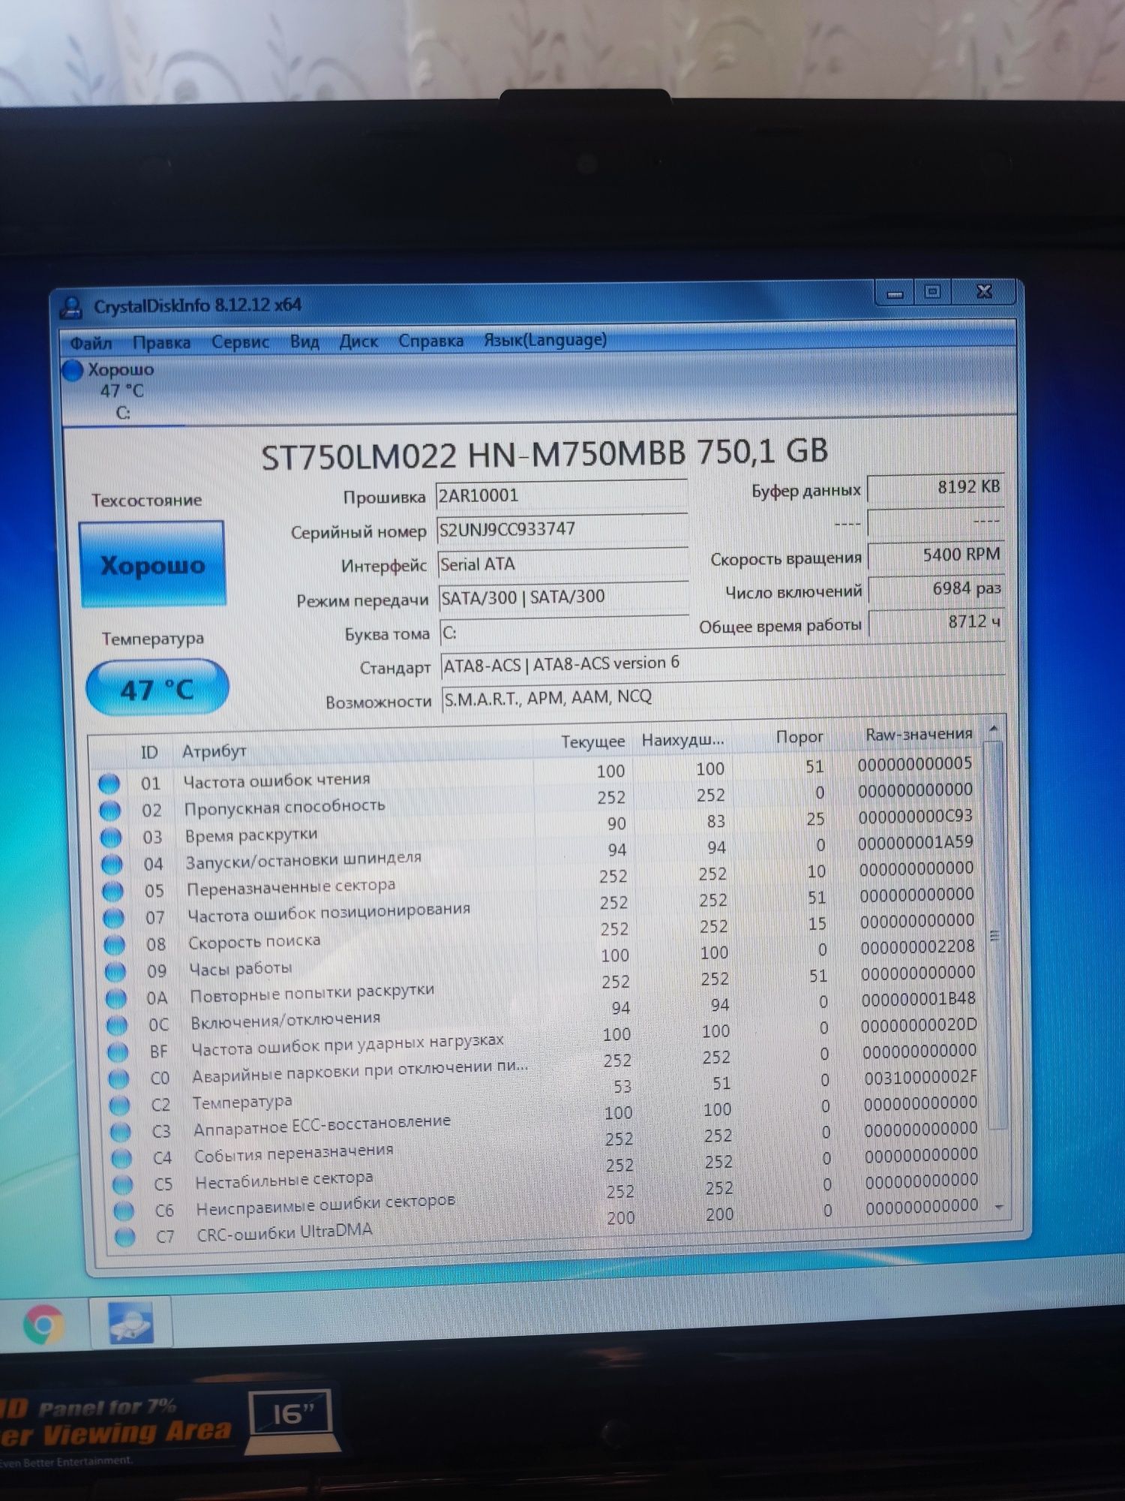Image resolution: width=1125 pixels, height=1501 pixels.
Task: Open the Сервис menu
Action: 240,341
